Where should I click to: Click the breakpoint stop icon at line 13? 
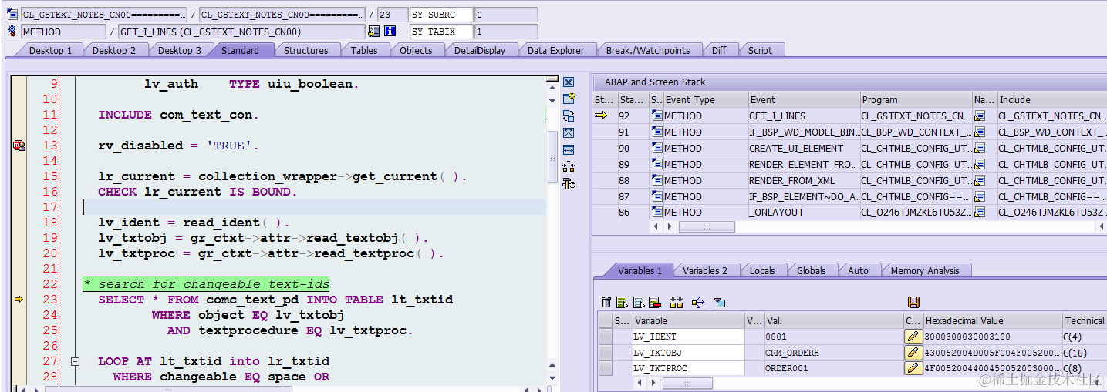19,146
